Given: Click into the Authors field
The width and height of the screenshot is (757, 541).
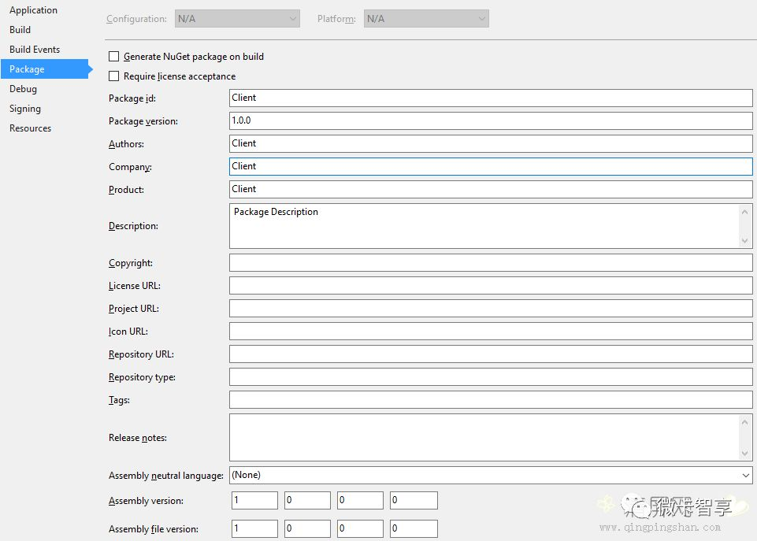Looking at the screenshot, I should [x=490, y=144].
